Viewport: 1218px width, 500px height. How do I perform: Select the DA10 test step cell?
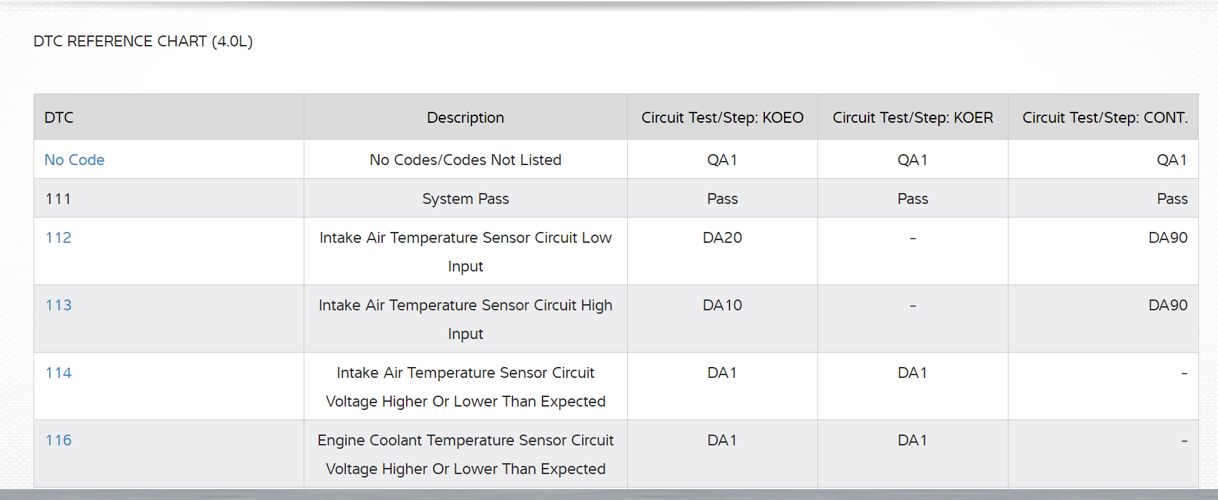[x=722, y=305]
